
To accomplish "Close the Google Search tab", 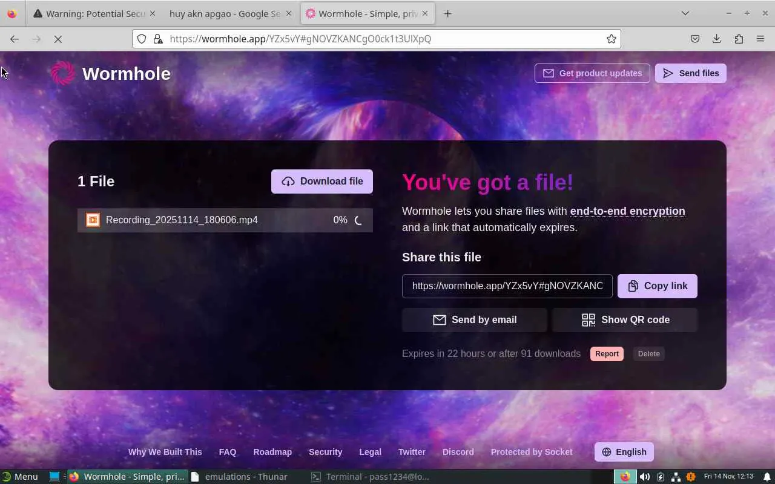I will pyautogui.click(x=288, y=13).
